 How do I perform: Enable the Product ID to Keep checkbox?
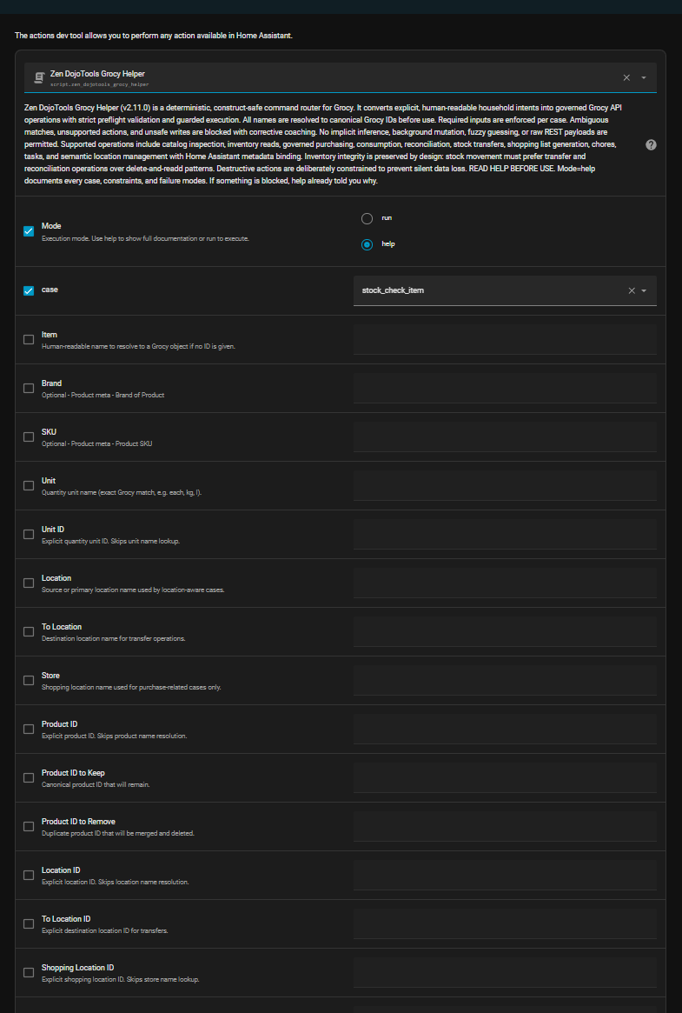(x=29, y=777)
